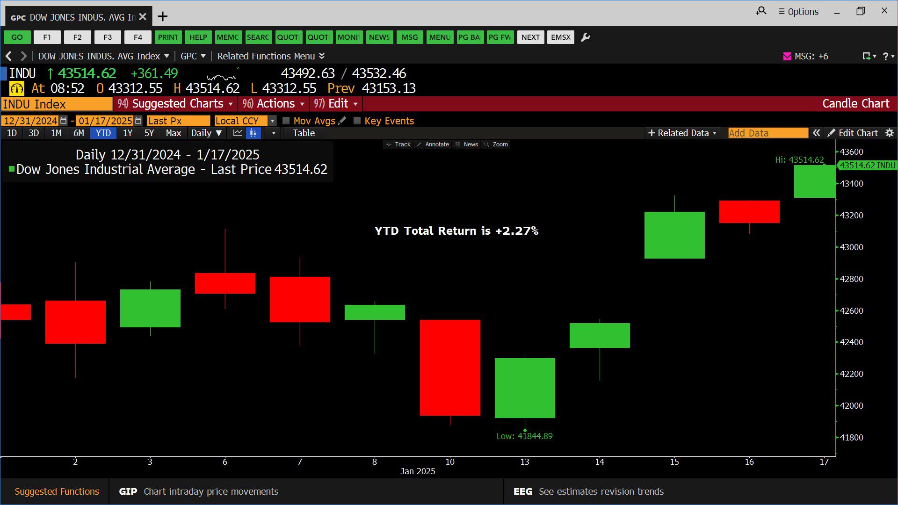Viewport: 898px width, 505px height.
Task: Open the wrench settings icon in the key bar
Action: [x=585, y=37]
